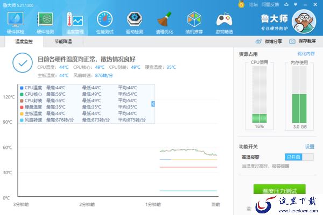Click 最高:56℃ in CPU核心 legend row
Image resolution: width=323 pixels, height=215 pixels.
[55, 94]
